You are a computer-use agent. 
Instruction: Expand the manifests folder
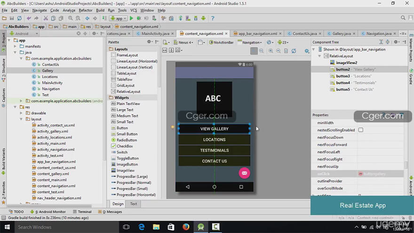pos(16,46)
